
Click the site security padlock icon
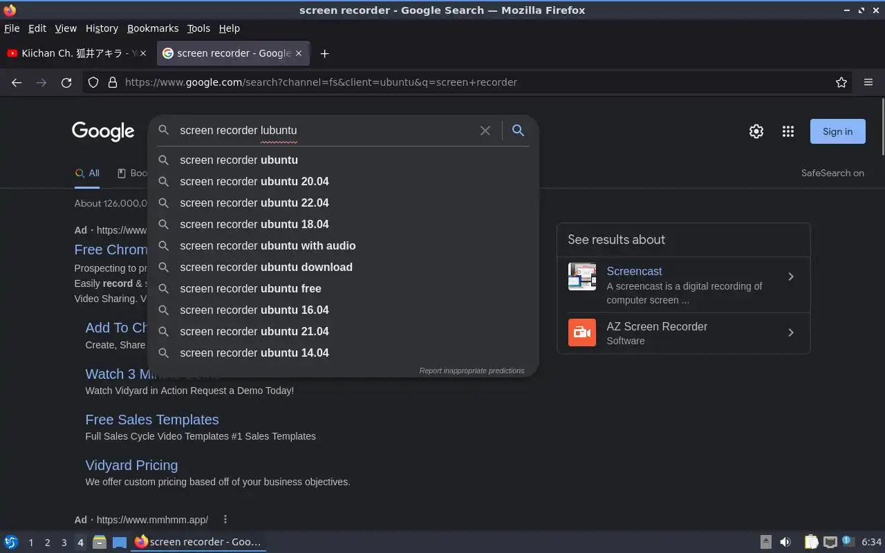pos(113,82)
